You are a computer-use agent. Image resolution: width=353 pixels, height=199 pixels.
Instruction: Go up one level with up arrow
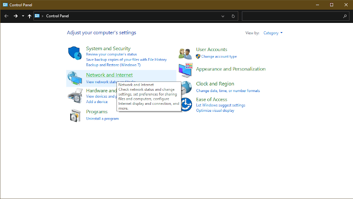point(30,16)
